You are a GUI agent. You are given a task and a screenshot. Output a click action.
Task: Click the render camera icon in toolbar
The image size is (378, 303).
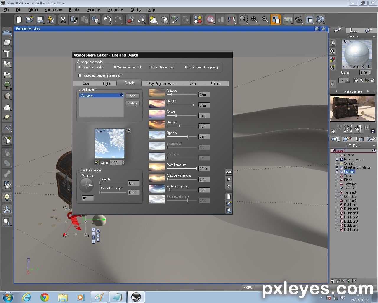320,20
